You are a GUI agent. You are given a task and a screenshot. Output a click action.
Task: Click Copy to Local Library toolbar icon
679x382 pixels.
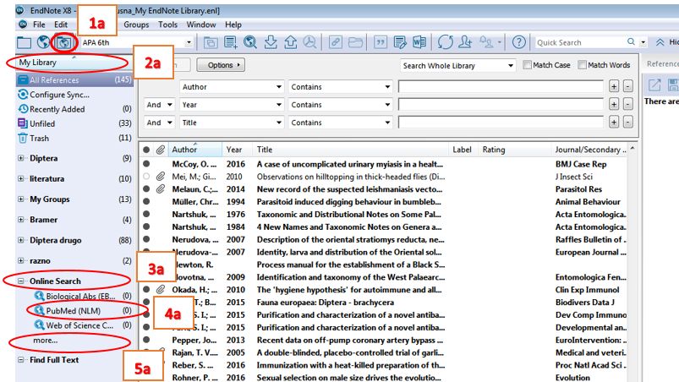pos(211,42)
